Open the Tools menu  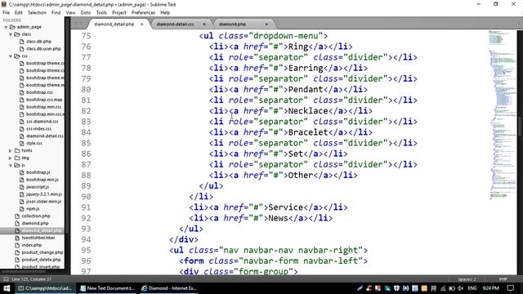tap(101, 13)
